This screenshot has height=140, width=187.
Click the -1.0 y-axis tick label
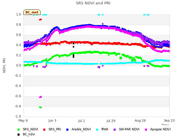[x=18, y=116]
